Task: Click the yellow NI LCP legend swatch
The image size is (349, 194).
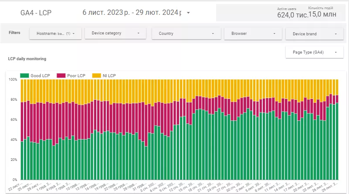Action: coord(97,75)
